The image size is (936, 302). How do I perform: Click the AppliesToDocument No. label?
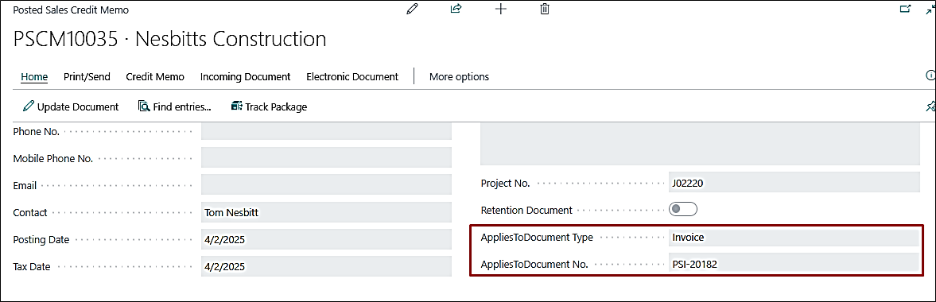point(534,265)
